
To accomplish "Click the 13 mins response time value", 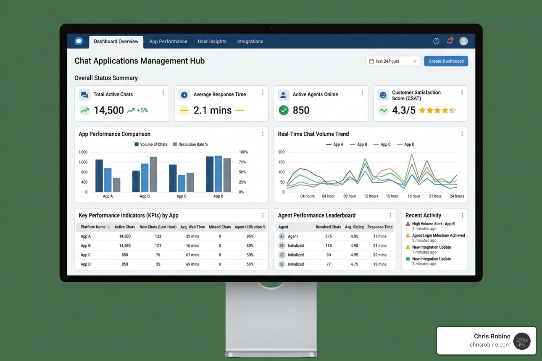I will pyautogui.click(x=380, y=264).
